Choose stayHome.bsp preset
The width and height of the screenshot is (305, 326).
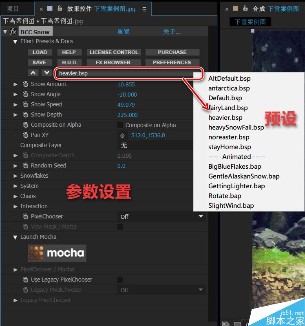(230, 147)
